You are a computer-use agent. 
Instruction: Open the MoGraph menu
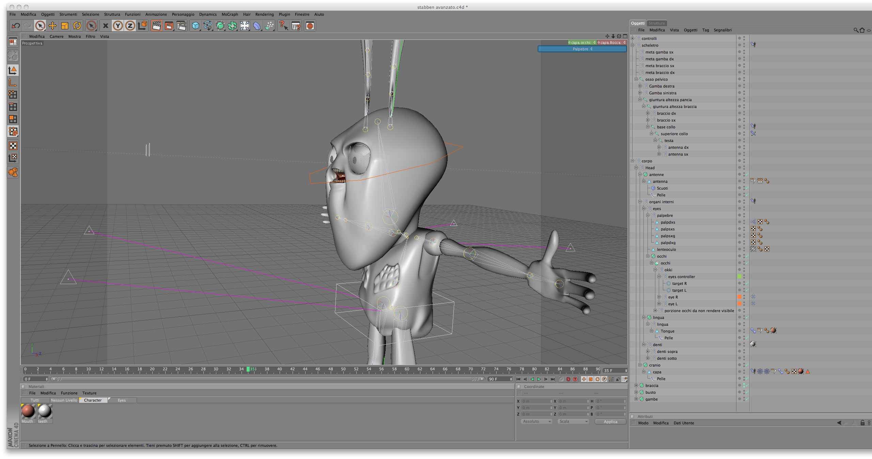[230, 14]
